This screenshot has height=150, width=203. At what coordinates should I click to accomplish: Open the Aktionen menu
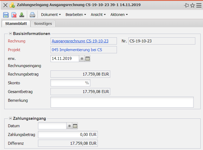(x=119, y=15)
